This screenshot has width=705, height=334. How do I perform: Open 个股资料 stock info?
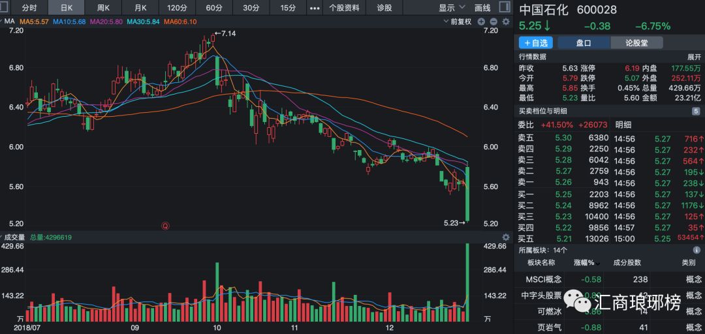point(344,8)
